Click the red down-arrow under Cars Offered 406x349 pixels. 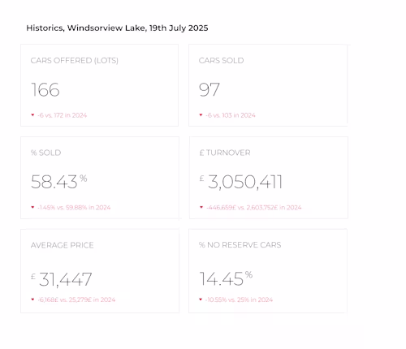point(32,115)
